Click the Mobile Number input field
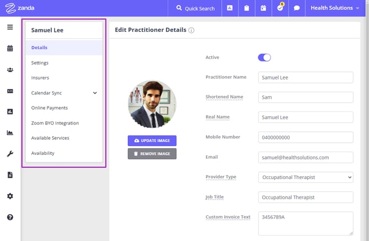 pyautogui.click(x=305, y=137)
